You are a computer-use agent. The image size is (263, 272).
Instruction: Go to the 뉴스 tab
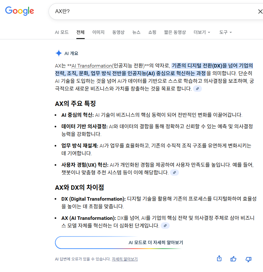tap(136, 32)
